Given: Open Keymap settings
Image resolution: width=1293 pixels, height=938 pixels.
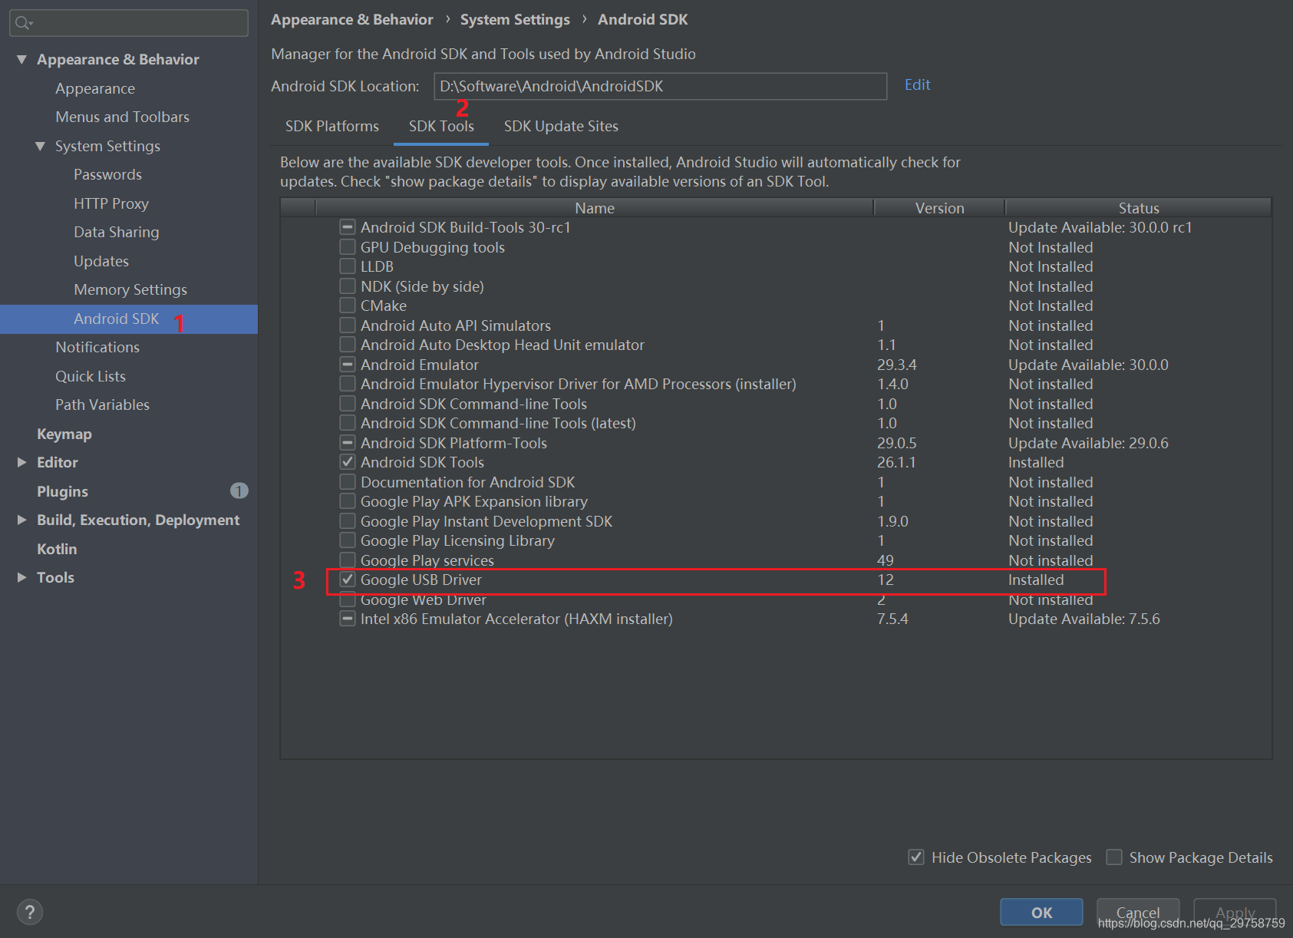Looking at the screenshot, I should (64, 434).
